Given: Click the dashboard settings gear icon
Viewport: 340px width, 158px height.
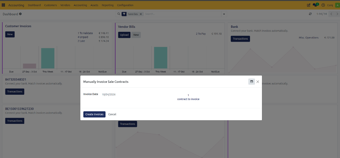Looking at the screenshot, I should 20,14.
